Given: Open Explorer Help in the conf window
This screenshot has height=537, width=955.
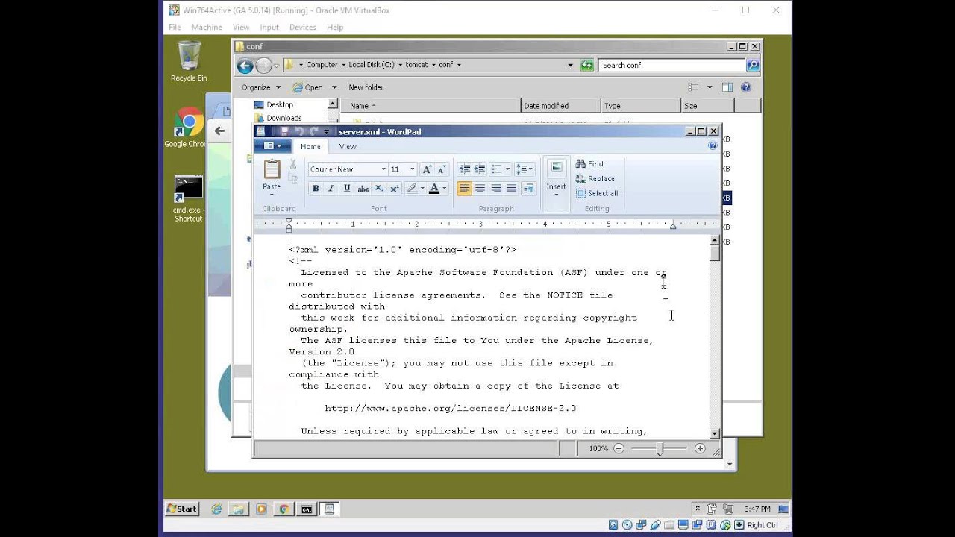Looking at the screenshot, I should click(746, 87).
